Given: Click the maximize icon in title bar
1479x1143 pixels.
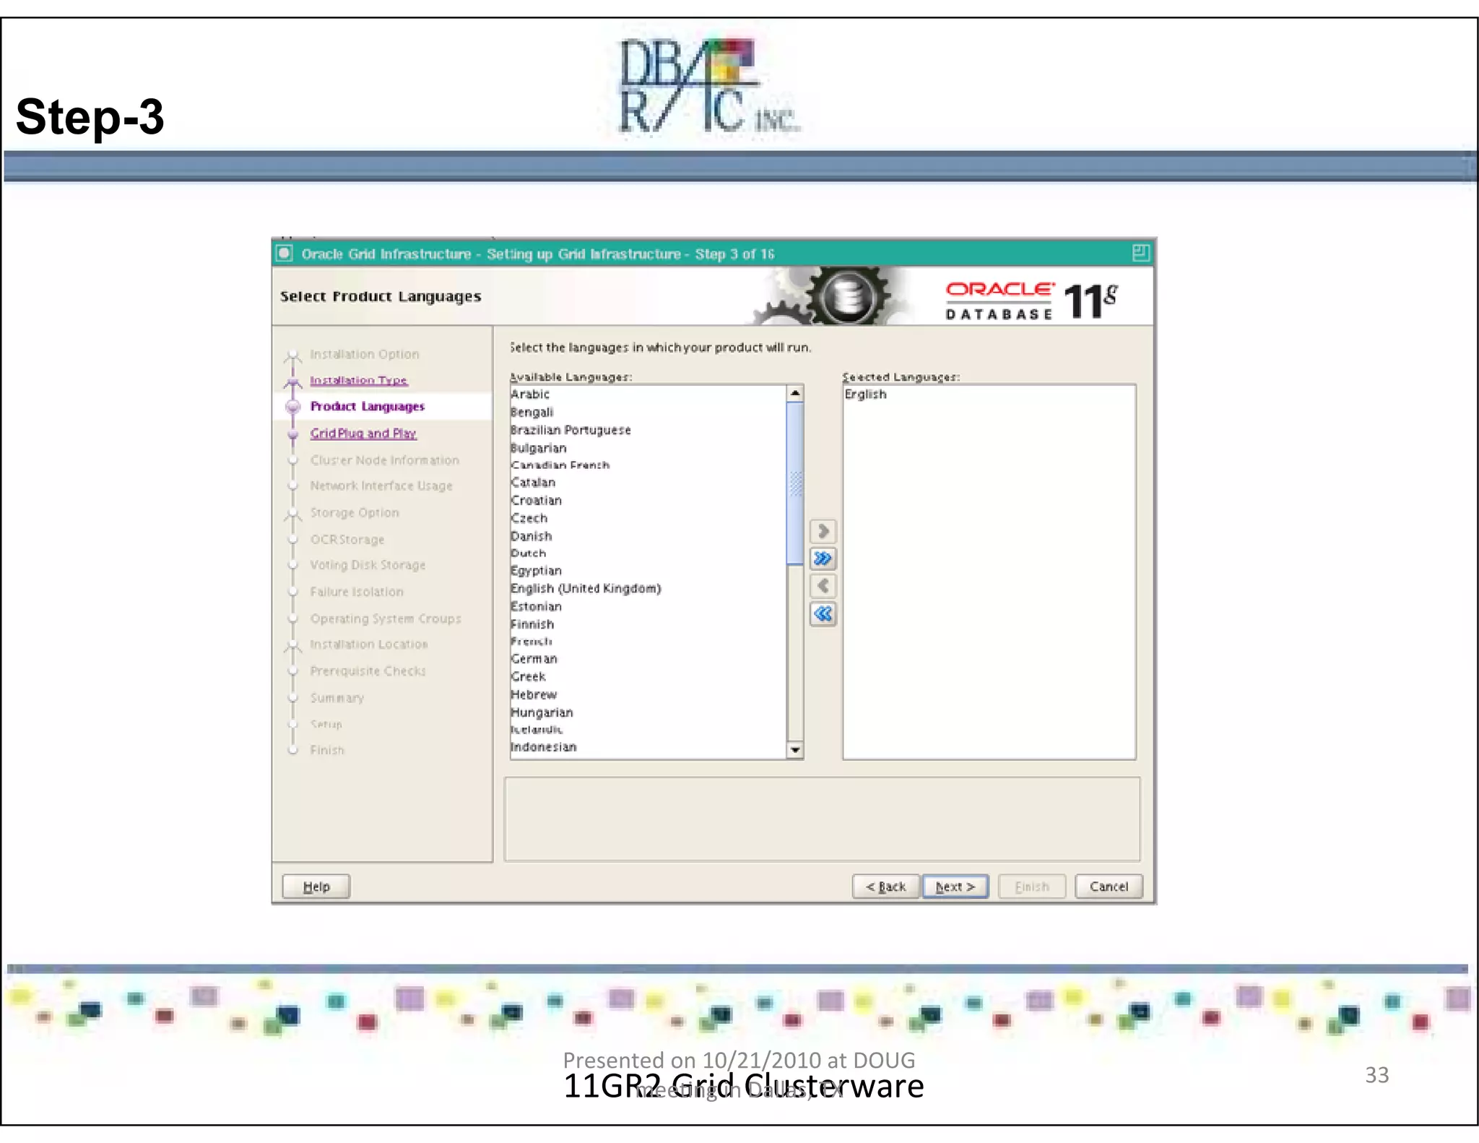Looking at the screenshot, I should [x=1140, y=253].
